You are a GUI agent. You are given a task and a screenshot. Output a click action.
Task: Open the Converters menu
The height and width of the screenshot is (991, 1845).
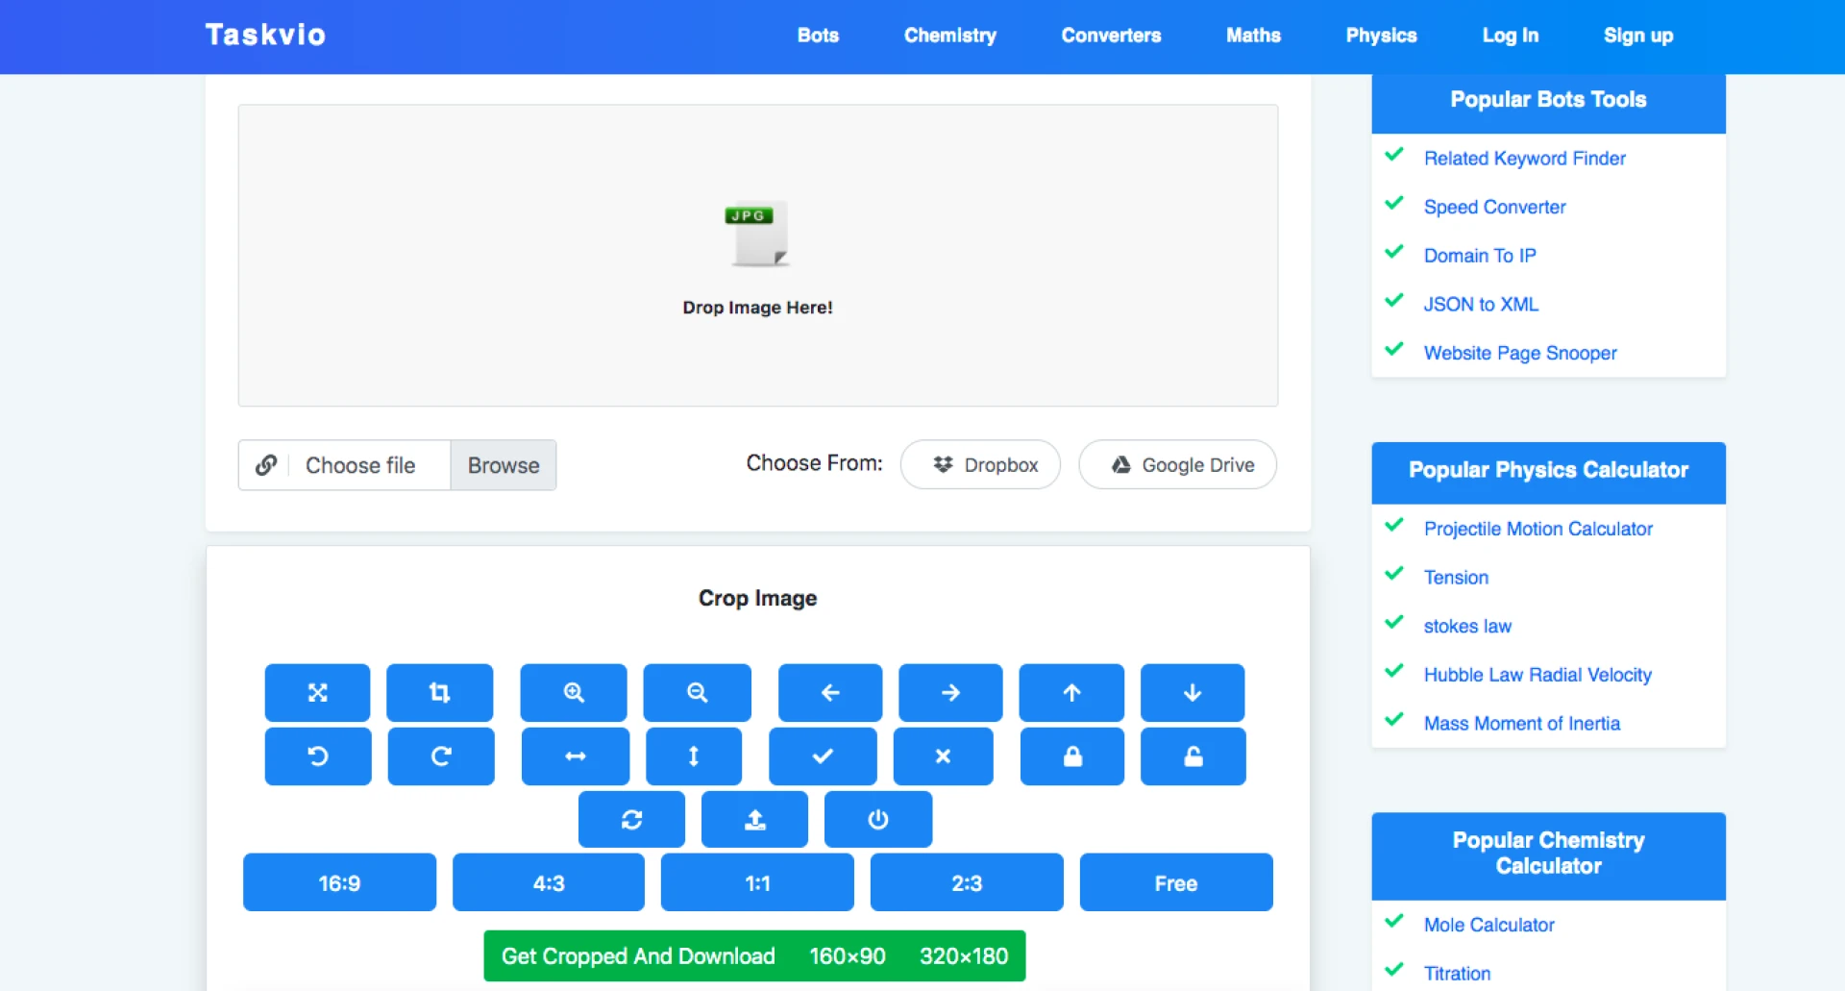(x=1111, y=36)
